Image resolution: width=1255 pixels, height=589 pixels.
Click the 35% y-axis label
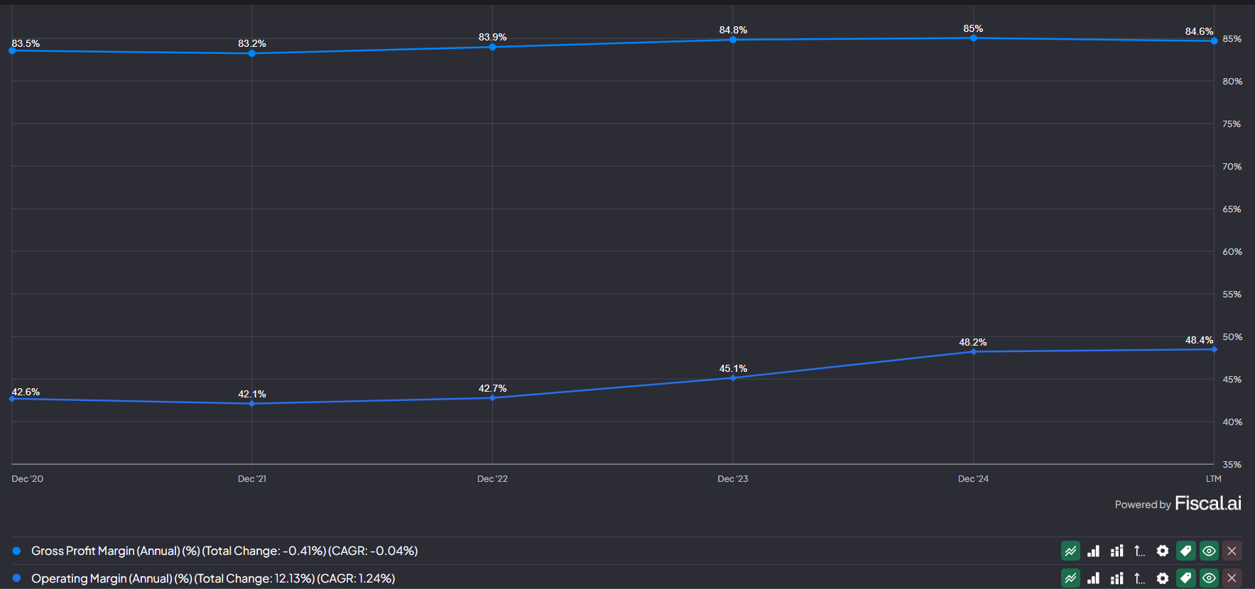(1232, 465)
